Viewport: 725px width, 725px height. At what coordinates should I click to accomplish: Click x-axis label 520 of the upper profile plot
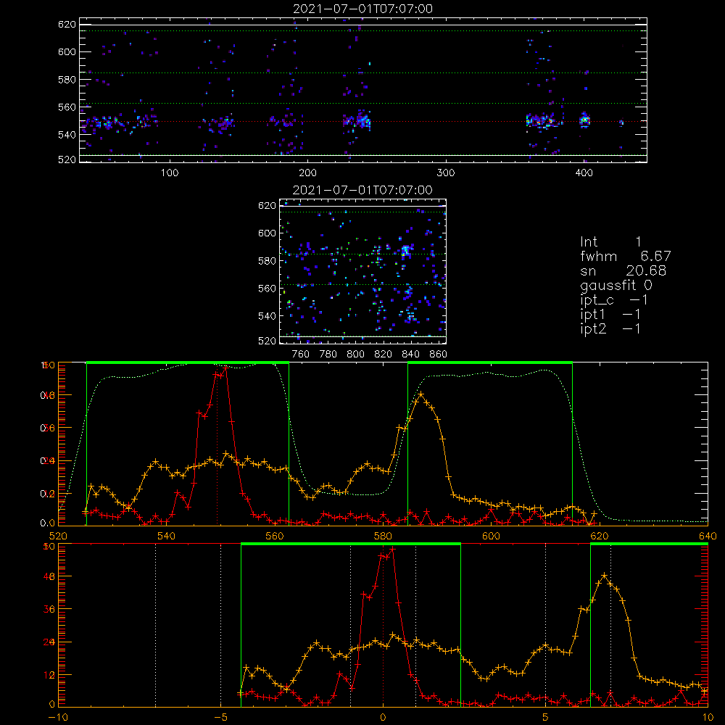pos(58,536)
